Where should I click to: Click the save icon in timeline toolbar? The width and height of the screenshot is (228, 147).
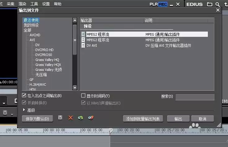click(5, 113)
